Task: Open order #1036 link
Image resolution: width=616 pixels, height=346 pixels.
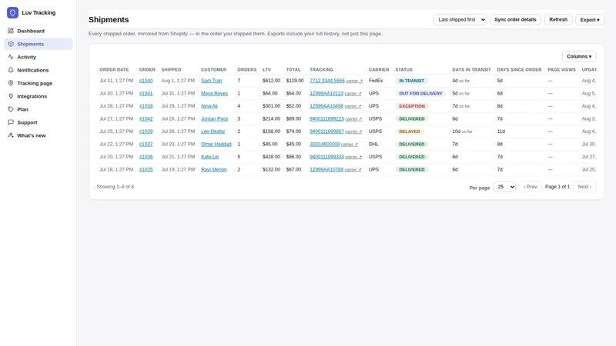Action: click(146, 157)
